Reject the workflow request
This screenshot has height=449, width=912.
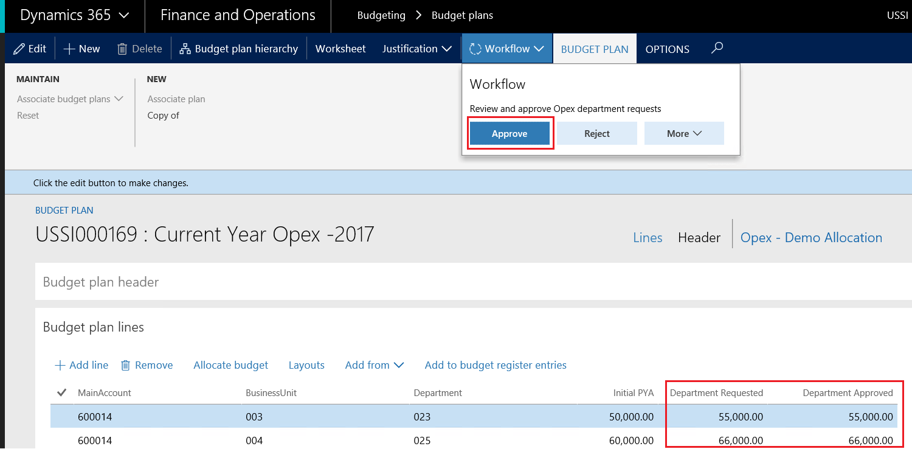tap(596, 133)
